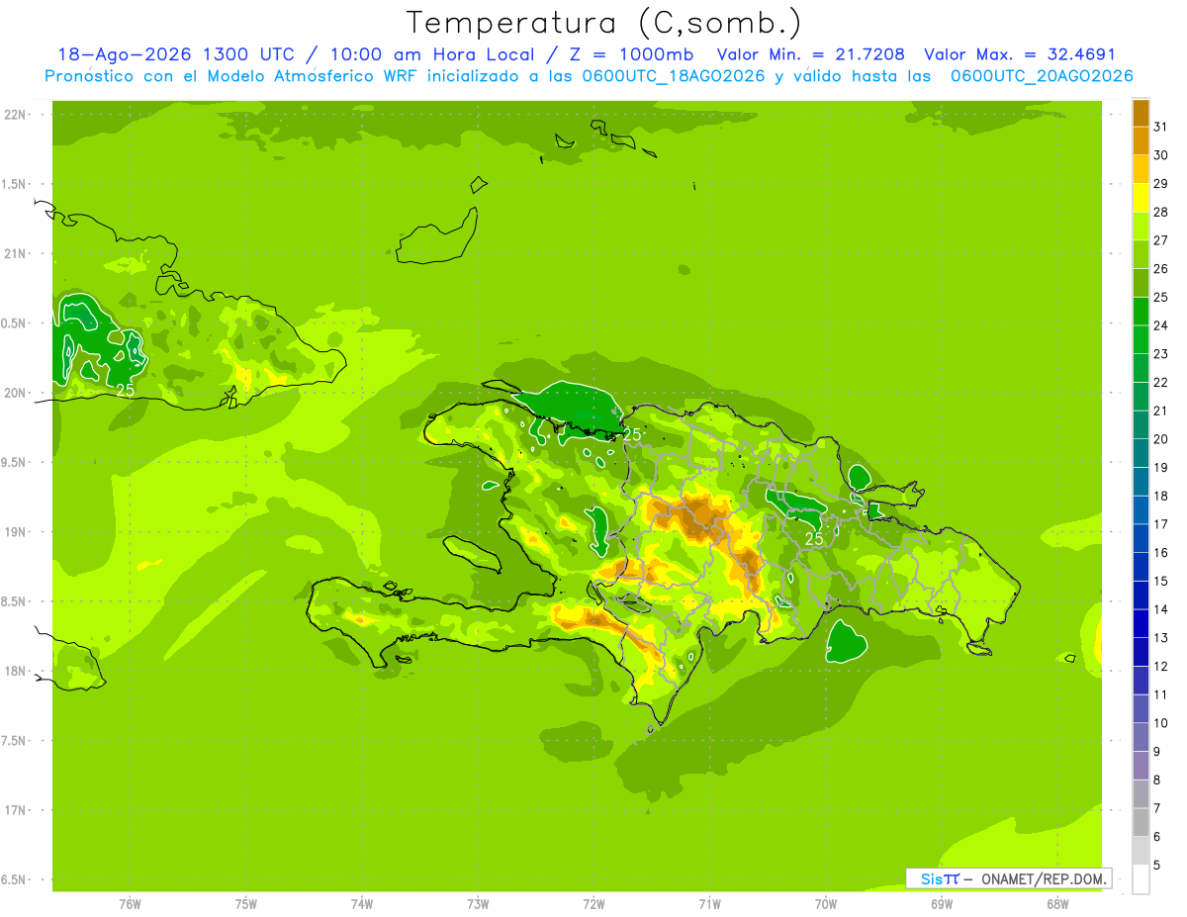Screen dimensions: 1187x917
Task: Select the '6.5N' latitude label
Action: click(x=15, y=879)
